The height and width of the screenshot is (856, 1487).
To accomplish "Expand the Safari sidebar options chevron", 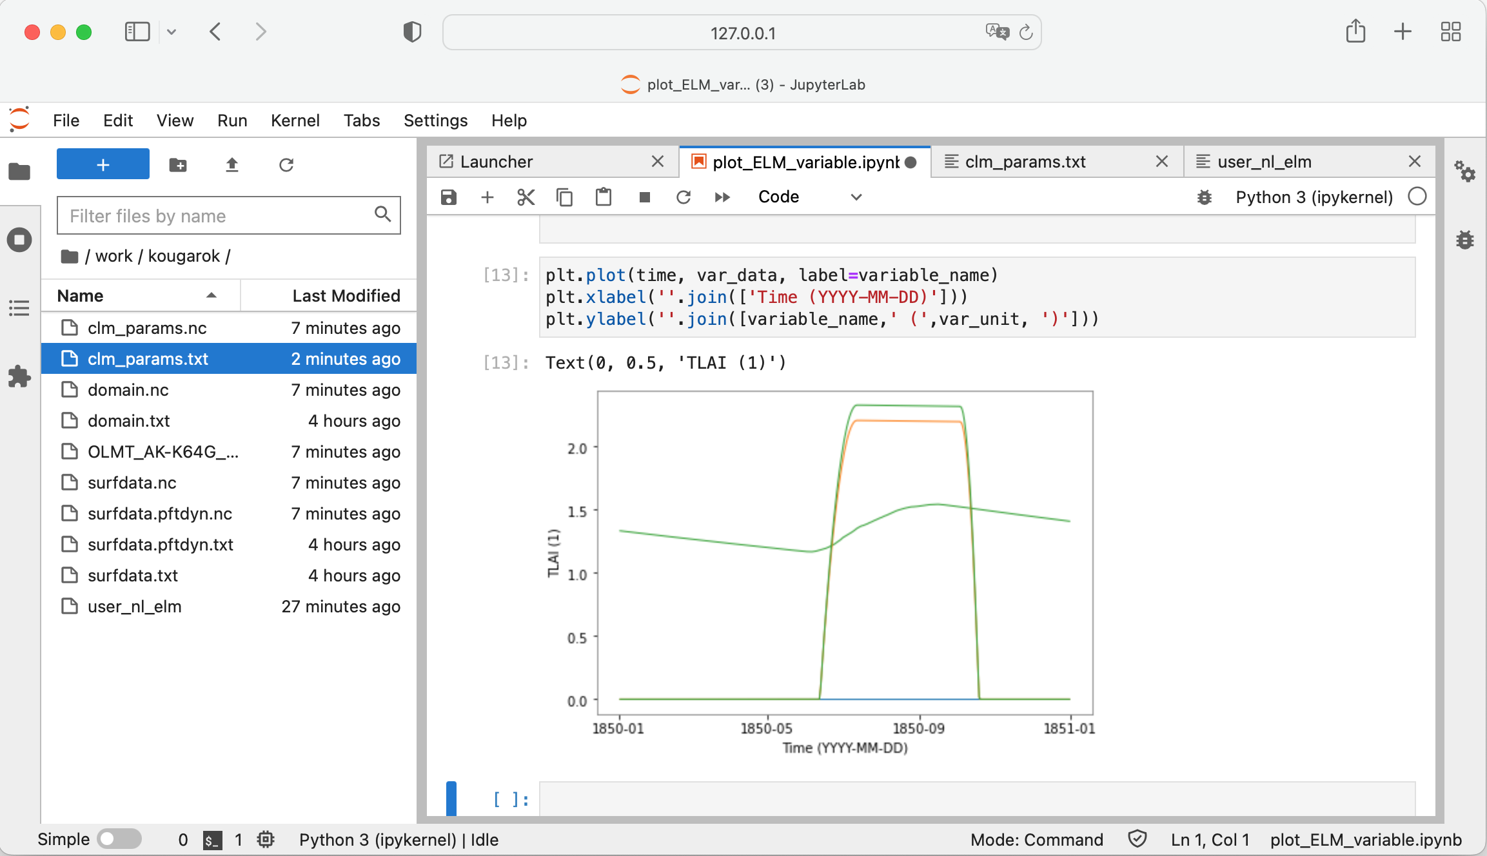I will point(172,32).
